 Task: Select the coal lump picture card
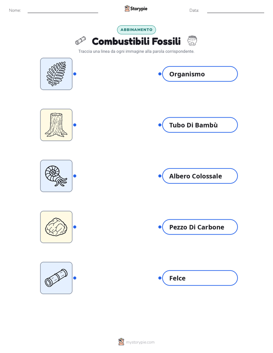coord(56,227)
